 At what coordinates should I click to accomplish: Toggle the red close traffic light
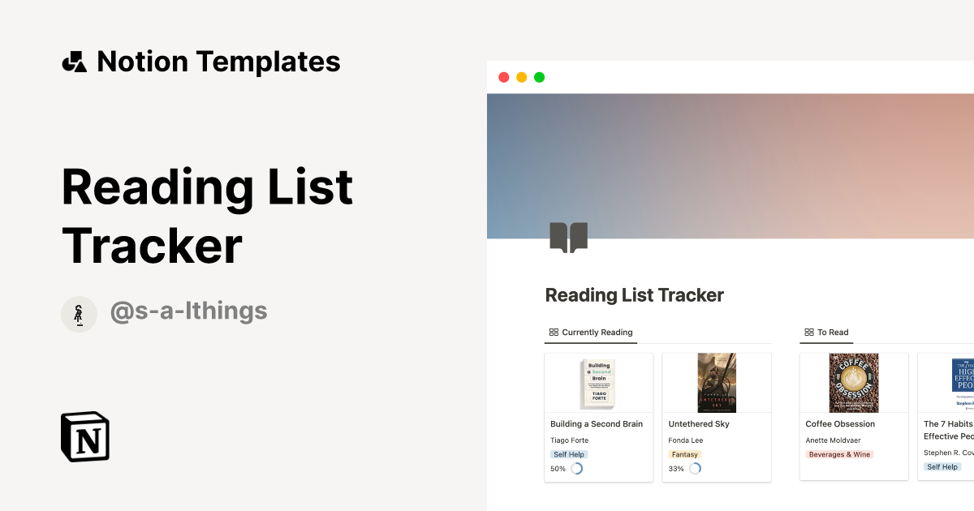(502, 75)
